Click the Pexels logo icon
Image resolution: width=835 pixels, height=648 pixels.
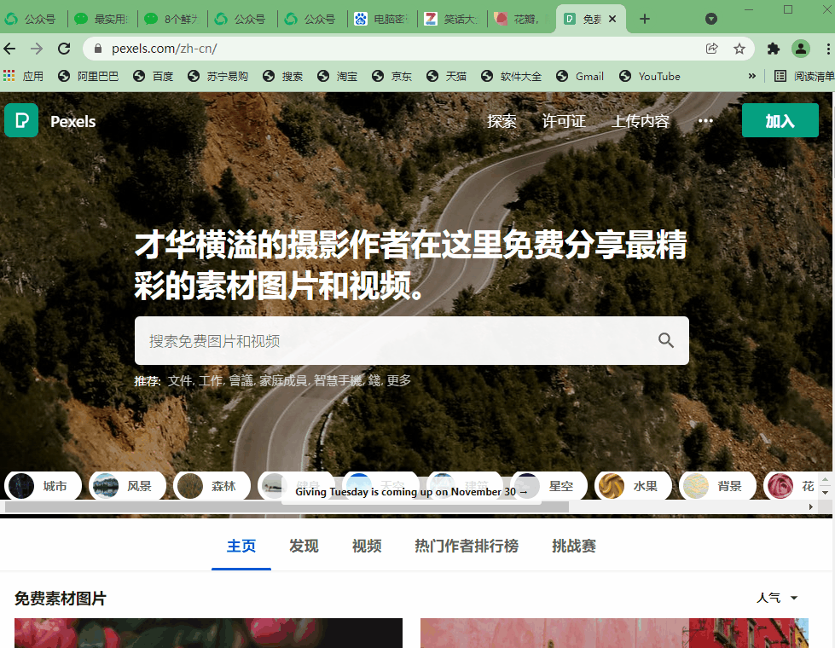click(21, 120)
